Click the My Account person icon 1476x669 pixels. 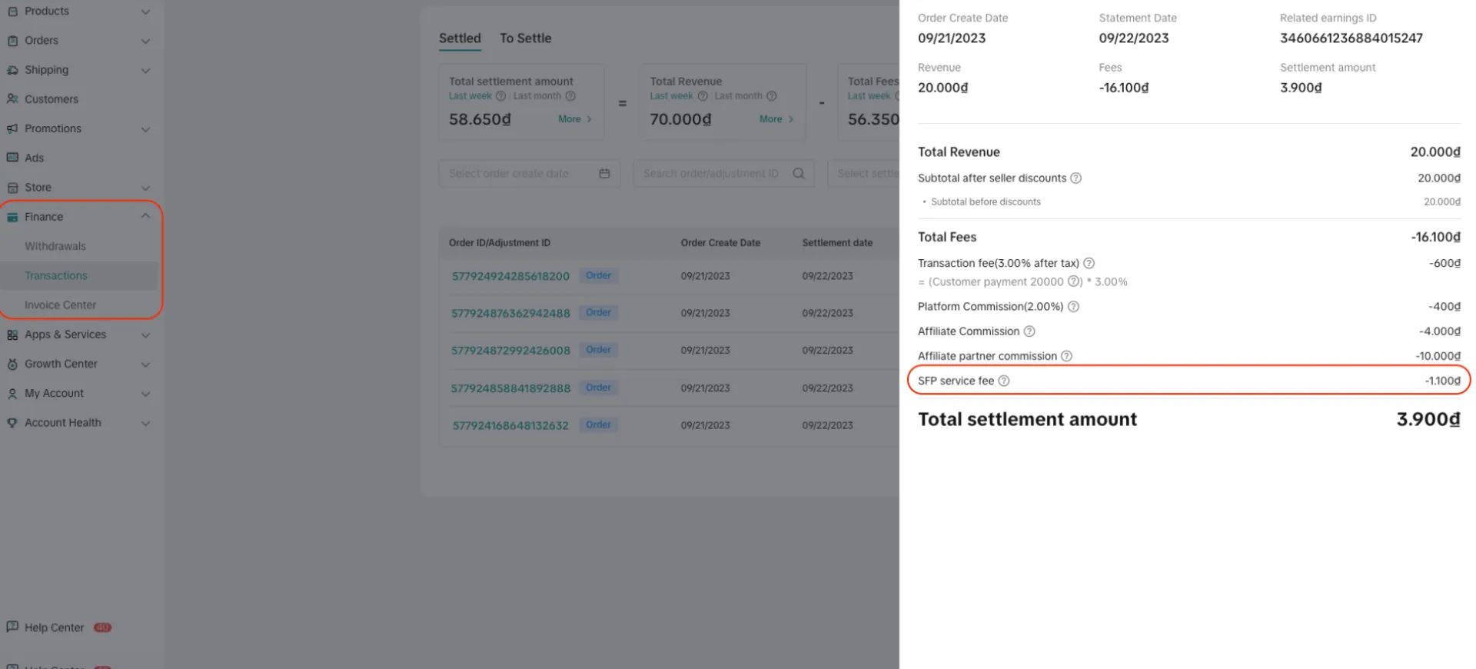(12, 394)
